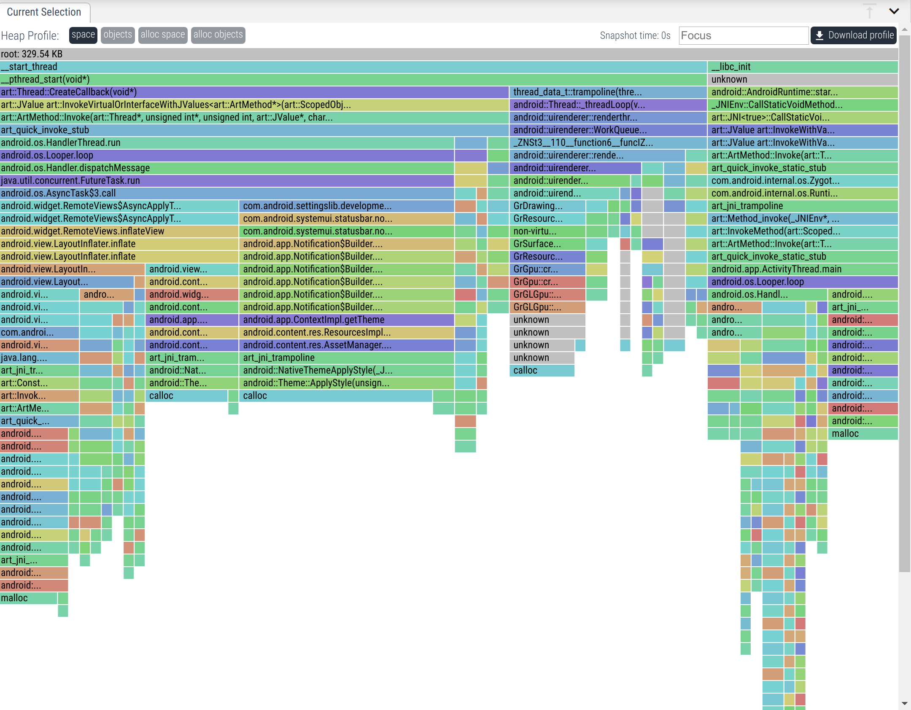Click the android.app.ContextImpl.getTheme frame
This screenshot has width=911, height=710.
click(x=346, y=320)
